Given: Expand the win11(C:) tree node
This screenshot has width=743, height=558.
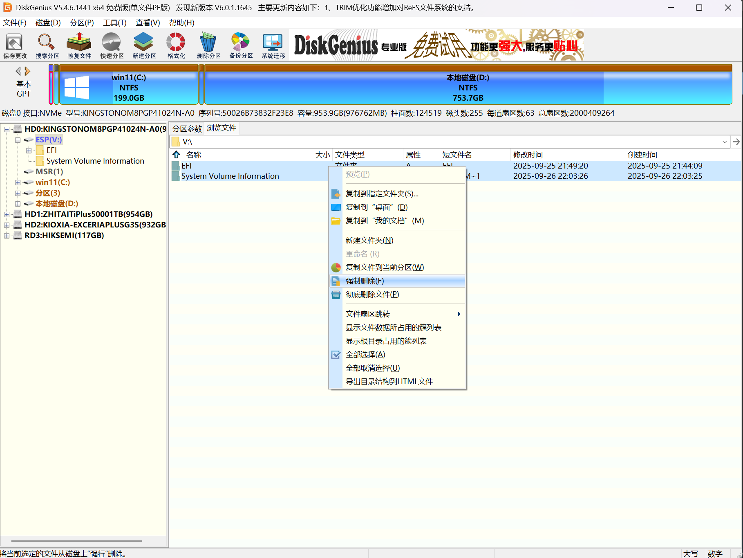Looking at the screenshot, I should tap(18, 182).
